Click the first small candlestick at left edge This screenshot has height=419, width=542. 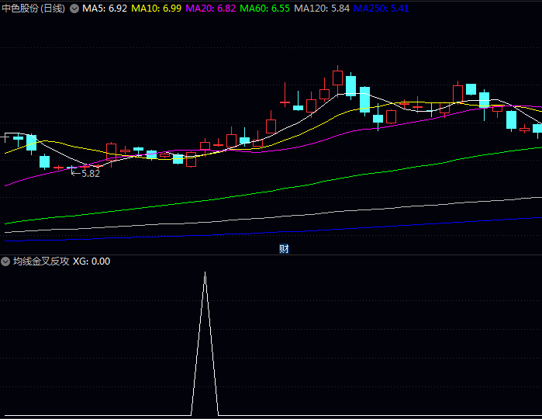click(x=6, y=137)
